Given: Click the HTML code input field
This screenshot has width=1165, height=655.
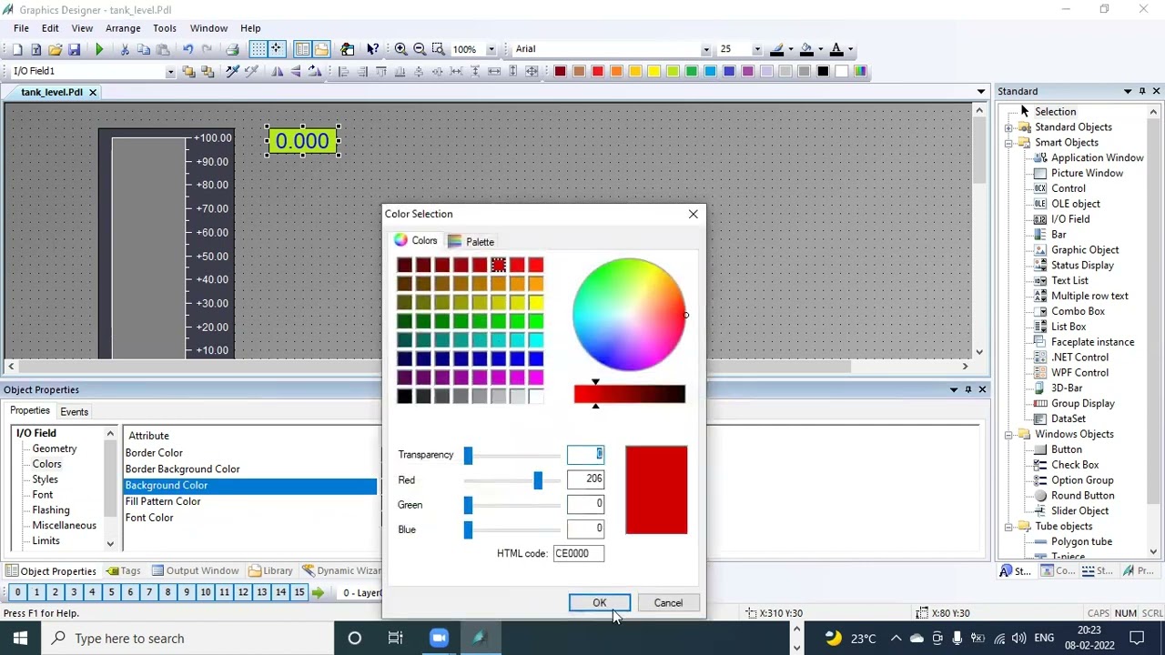Looking at the screenshot, I should [x=578, y=553].
